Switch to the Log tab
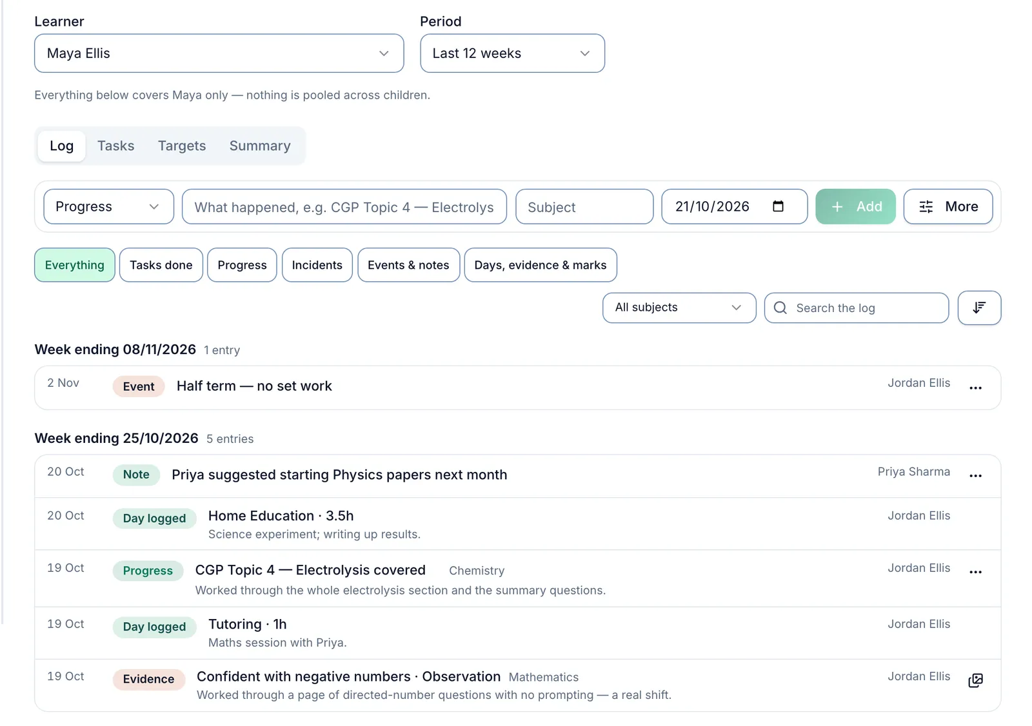 (x=62, y=146)
